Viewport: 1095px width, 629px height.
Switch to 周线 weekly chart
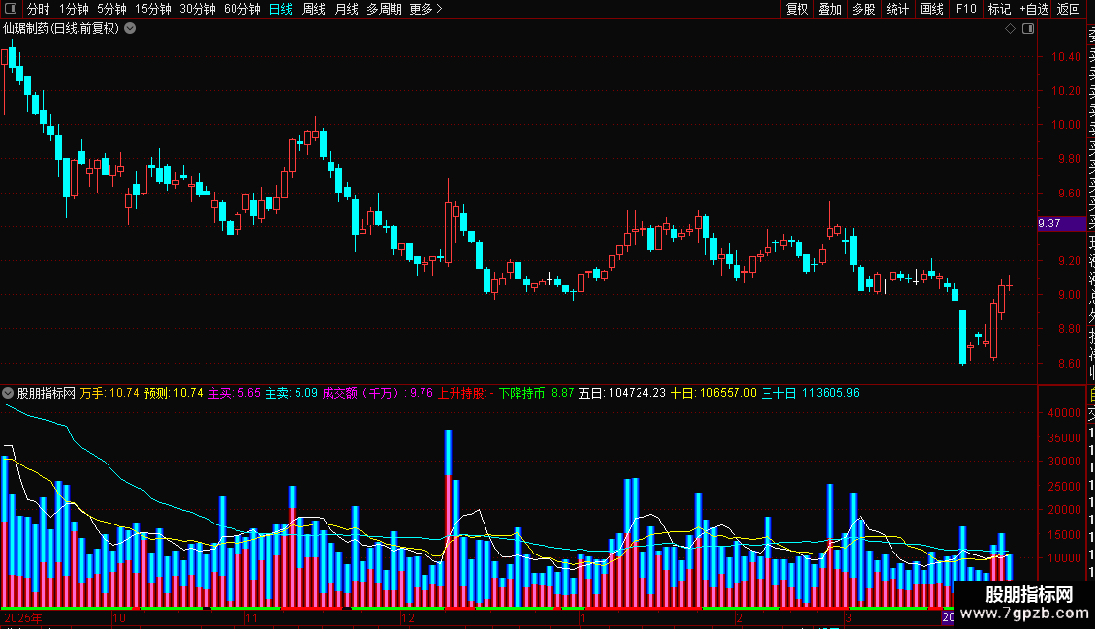(314, 9)
